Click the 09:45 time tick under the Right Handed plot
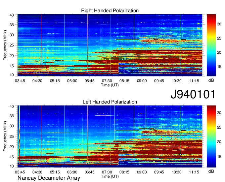225x182 pixels. coord(159,81)
